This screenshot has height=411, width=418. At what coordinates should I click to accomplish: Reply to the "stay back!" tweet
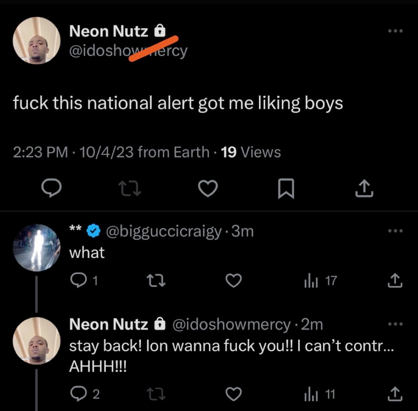85,394
